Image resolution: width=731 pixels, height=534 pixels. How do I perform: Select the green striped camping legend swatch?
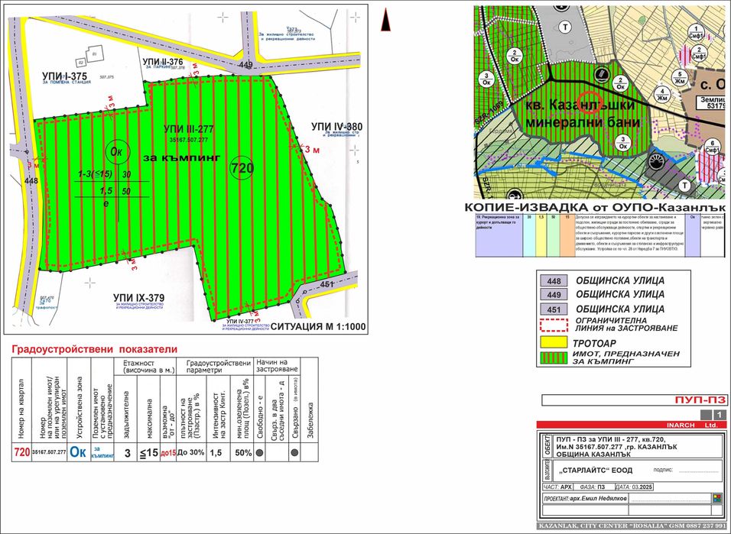point(554,358)
